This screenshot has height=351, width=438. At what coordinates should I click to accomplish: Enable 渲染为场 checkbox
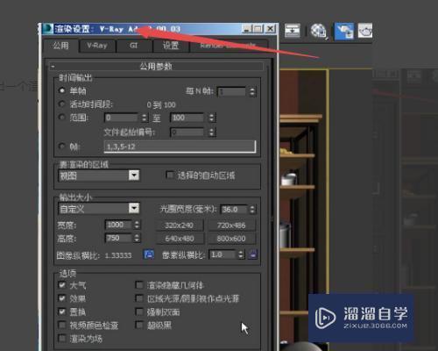pyautogui.click(x=62, y=339)
